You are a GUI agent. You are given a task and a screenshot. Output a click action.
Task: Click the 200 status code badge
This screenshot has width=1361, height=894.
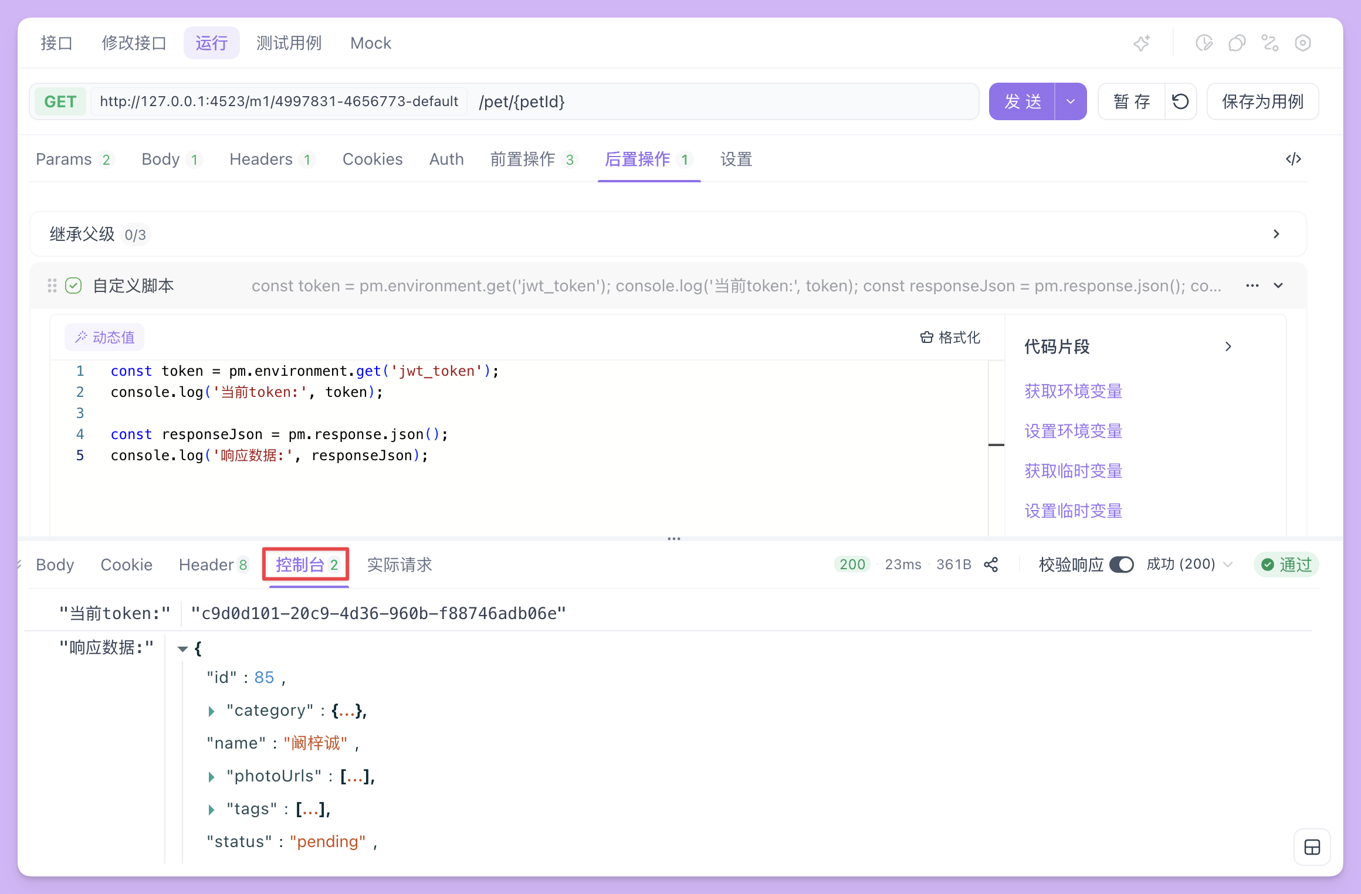click(x=852, y=565)
